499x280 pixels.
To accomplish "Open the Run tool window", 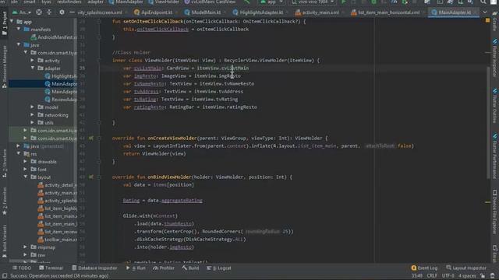I will click(x=136, y=268).
